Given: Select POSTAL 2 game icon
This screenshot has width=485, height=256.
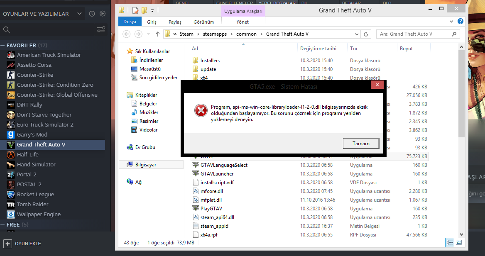Looking at the screenshot, I should click(11, 185).
